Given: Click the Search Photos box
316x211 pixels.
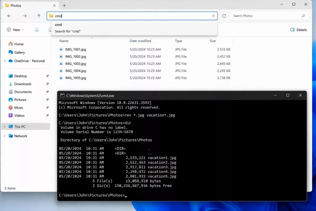Looking at the screenshot, I should click(x=269, y=16).
